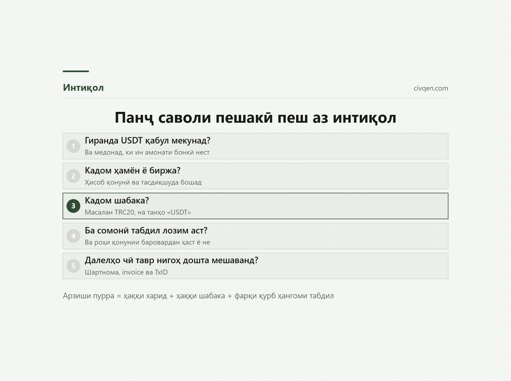Select step number 1 circle
Viewport: 511px width, 381px height.
click(73, 146)
